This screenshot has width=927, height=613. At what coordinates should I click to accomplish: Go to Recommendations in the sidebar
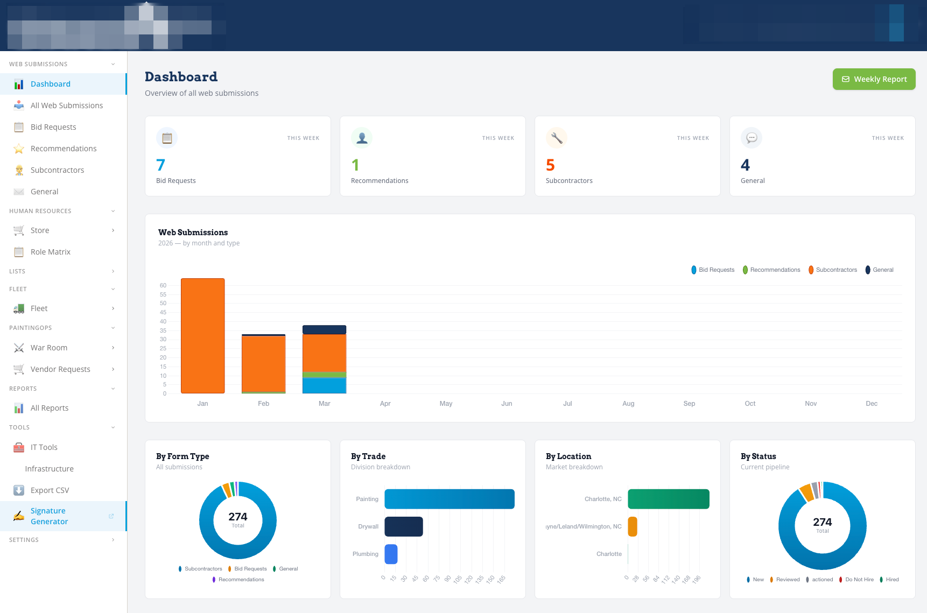pos(63,149)
